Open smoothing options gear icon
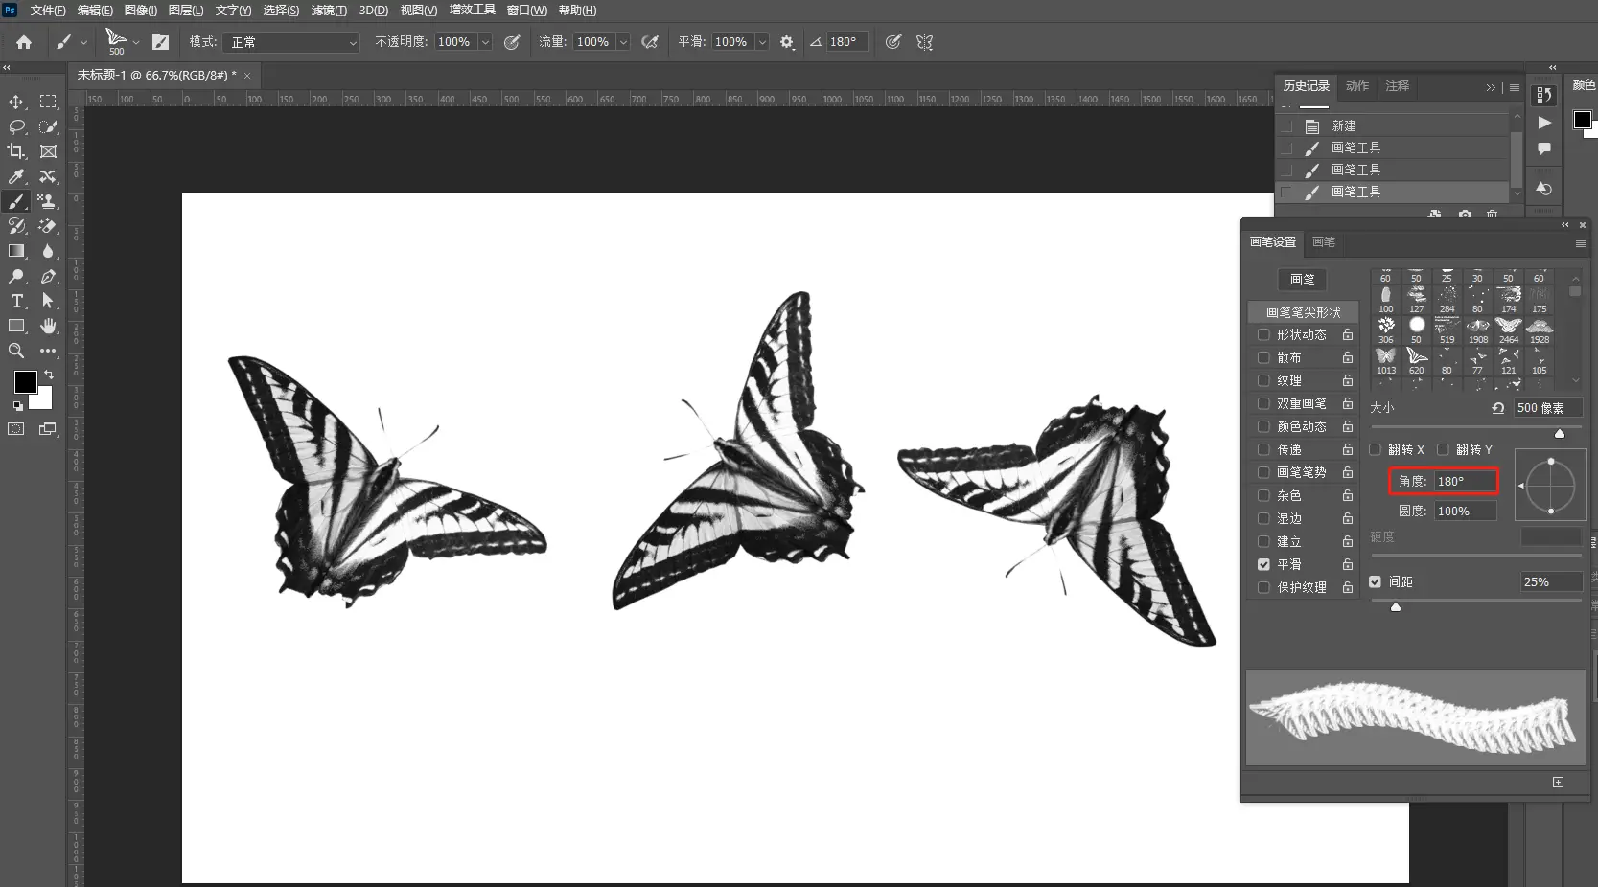Screen dimensions: 1598x887 (787, 42)
